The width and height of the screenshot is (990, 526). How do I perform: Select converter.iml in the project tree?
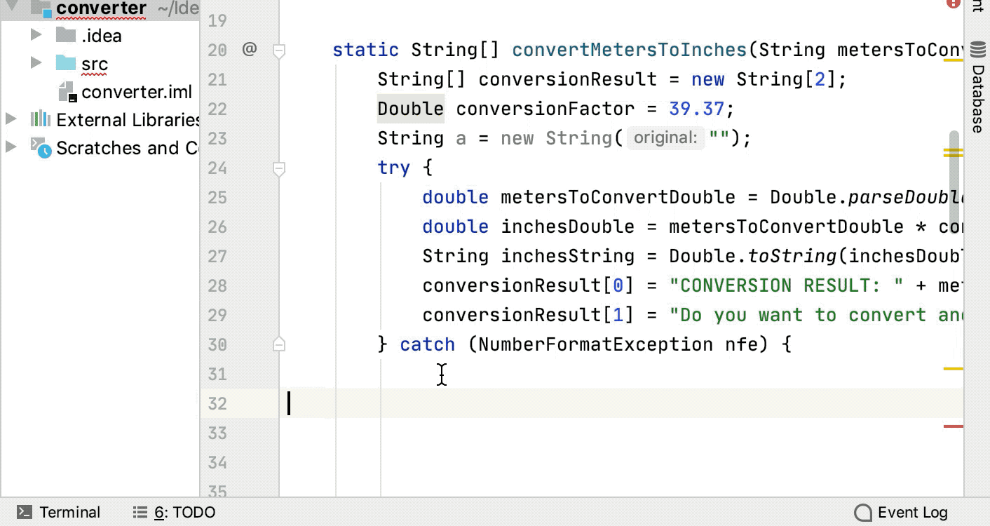(136, 92)
